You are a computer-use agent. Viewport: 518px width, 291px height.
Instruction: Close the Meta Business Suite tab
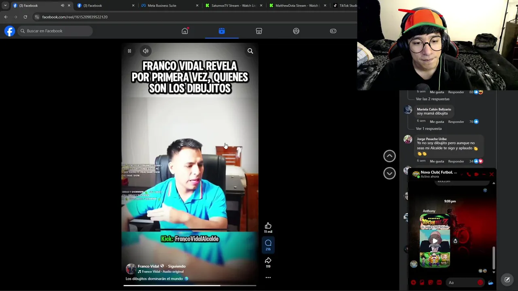197,6
